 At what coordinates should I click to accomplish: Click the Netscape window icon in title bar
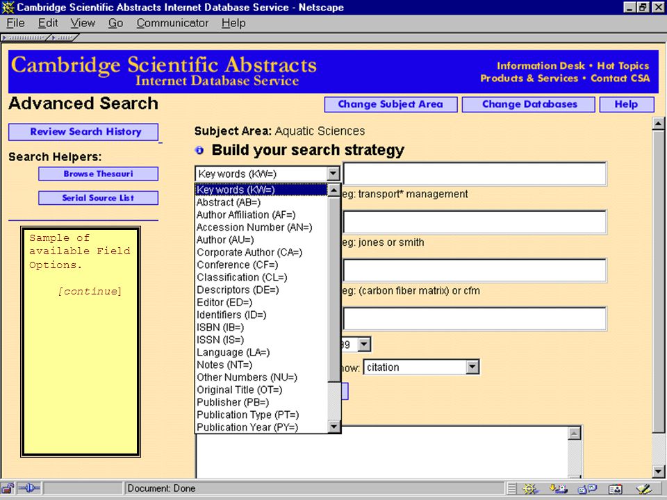point(8,7)
